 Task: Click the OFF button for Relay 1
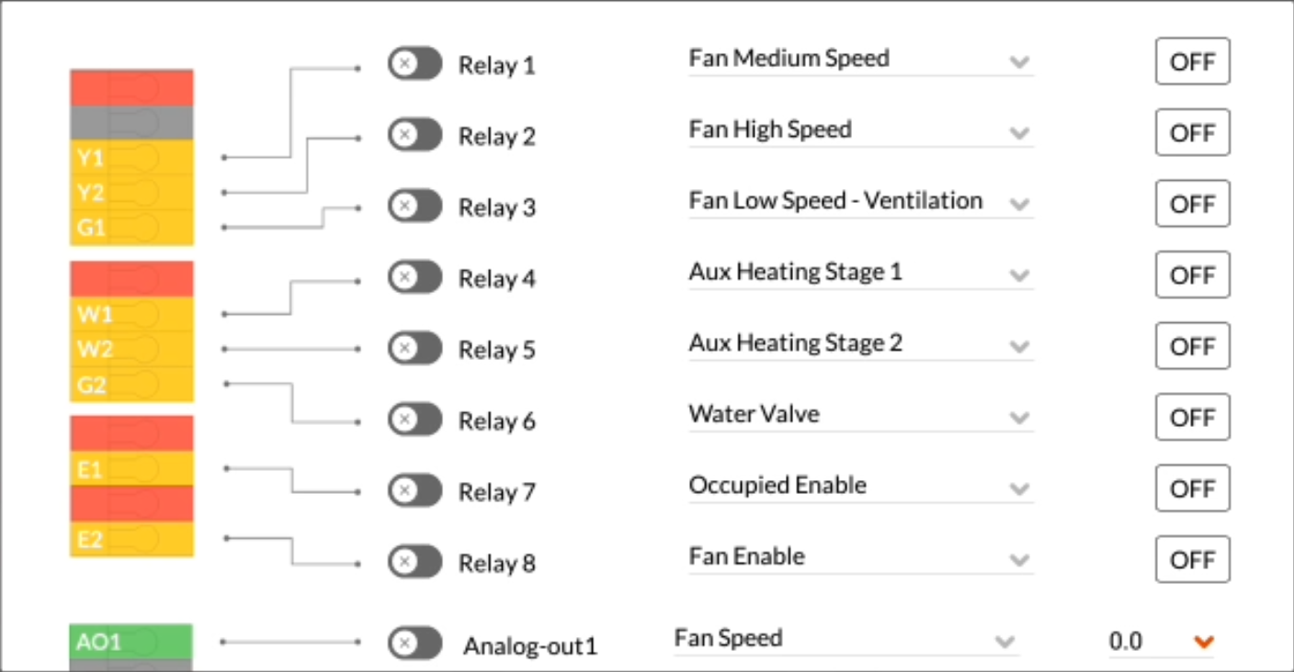click(1192, 62)
